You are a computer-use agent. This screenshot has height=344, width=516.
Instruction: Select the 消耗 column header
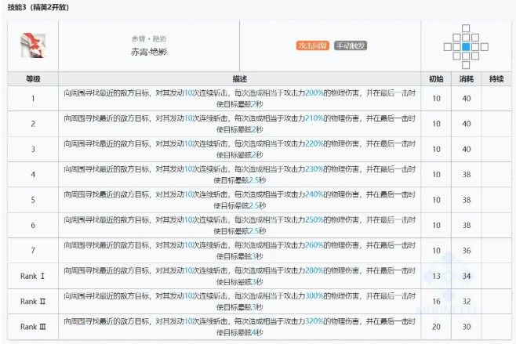[466, 79]
